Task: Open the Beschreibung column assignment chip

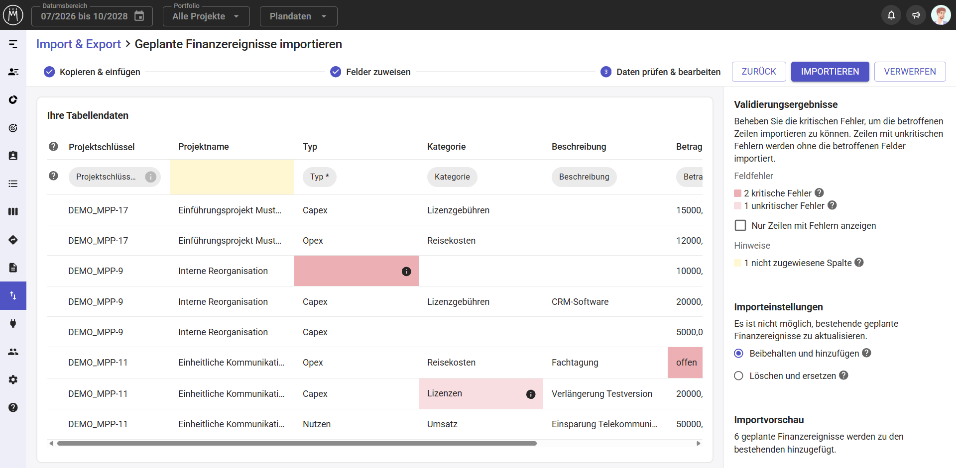Action: coord(584,177)
